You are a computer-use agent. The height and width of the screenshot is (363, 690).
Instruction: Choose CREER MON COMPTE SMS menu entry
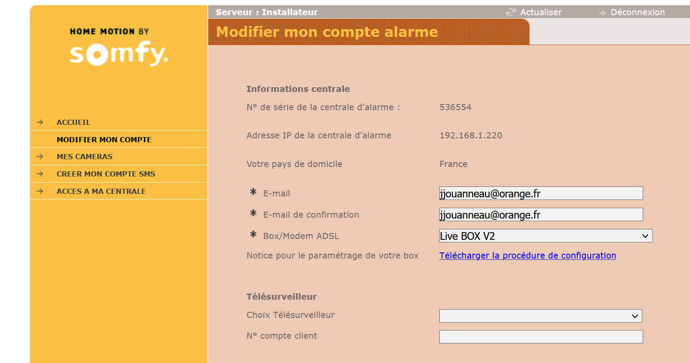(x=106, y=174)
